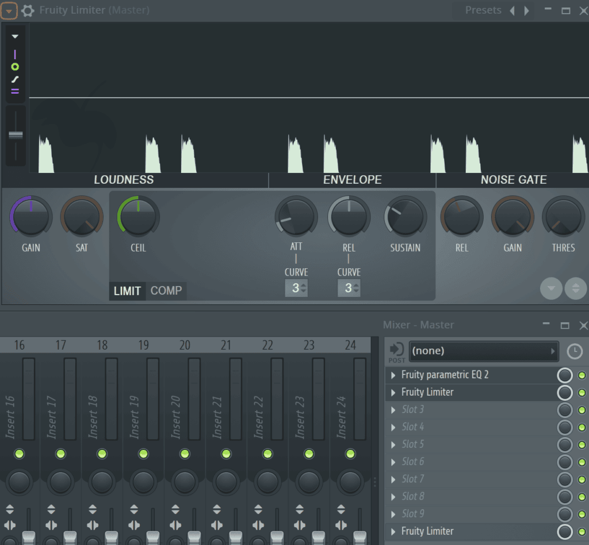The width and height of the screenshot is (589, 545).
Task: Open the latency clock icon
Action: point(575,352)
